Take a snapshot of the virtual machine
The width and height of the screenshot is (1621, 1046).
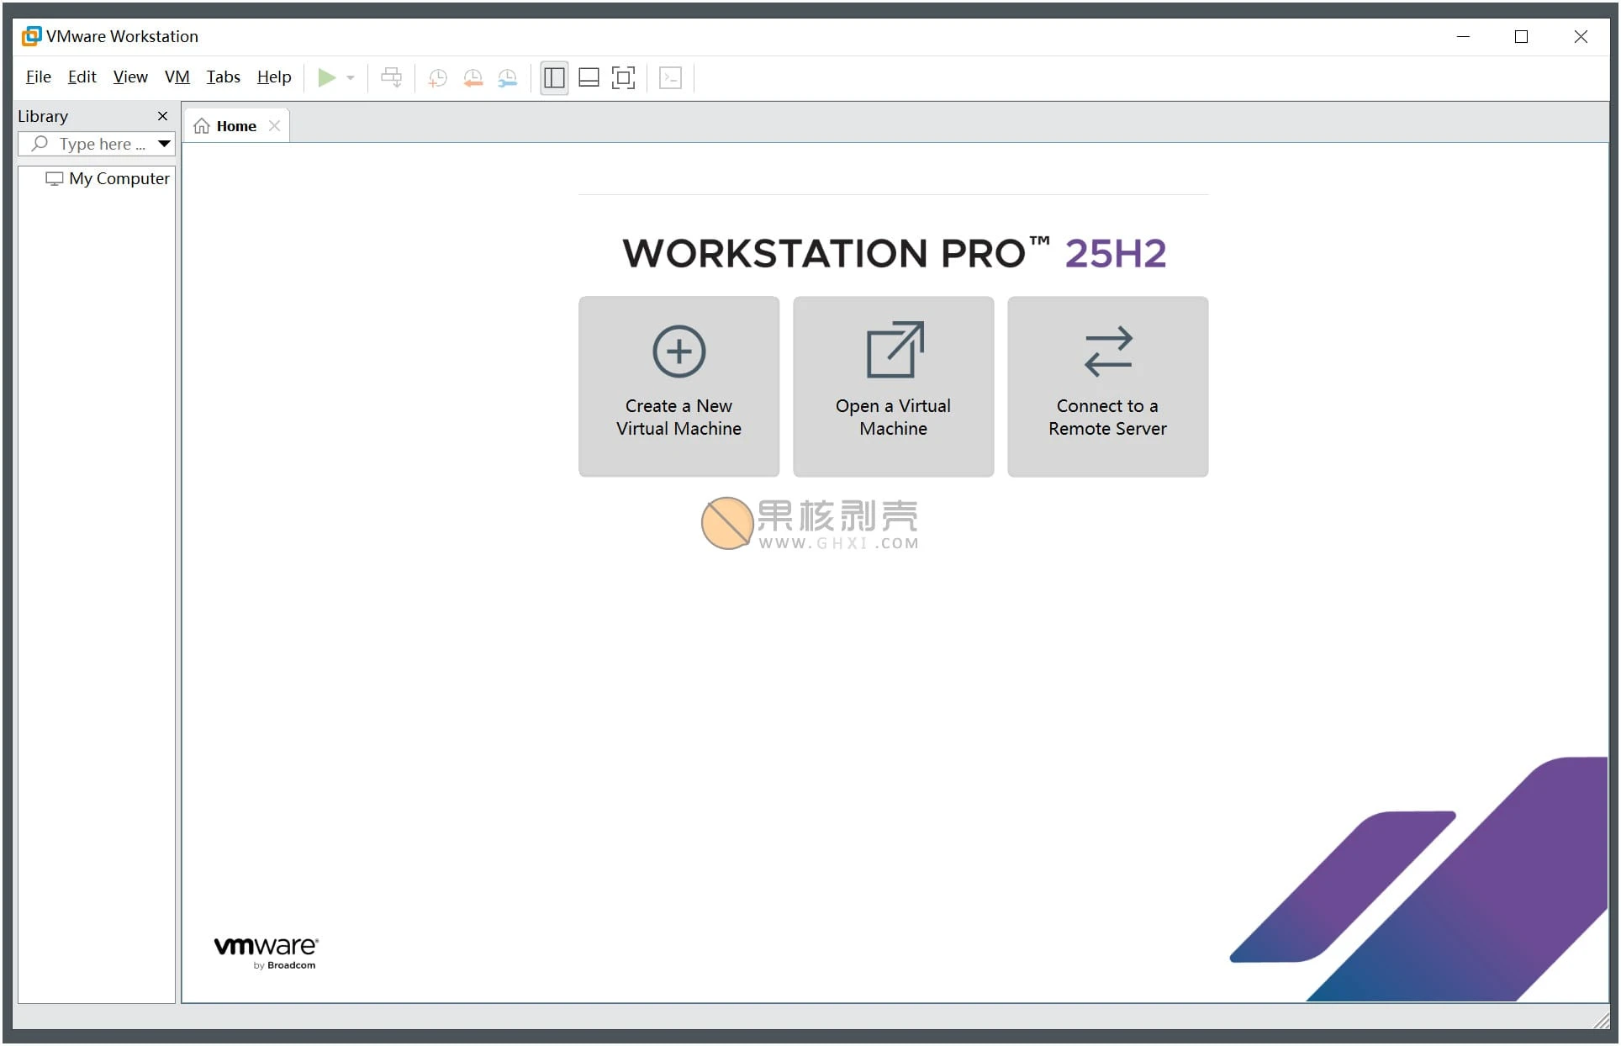(x=437, y=77)
